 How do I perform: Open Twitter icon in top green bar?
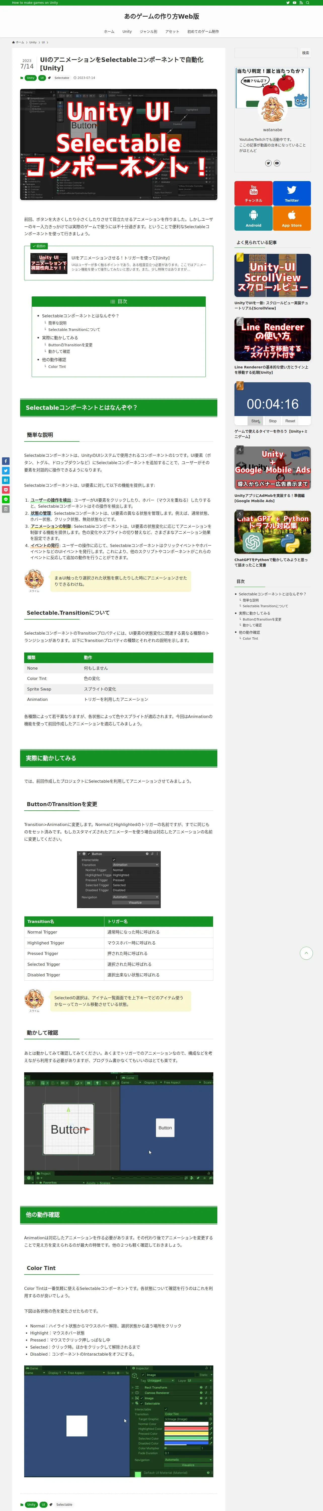click(287, 3)
